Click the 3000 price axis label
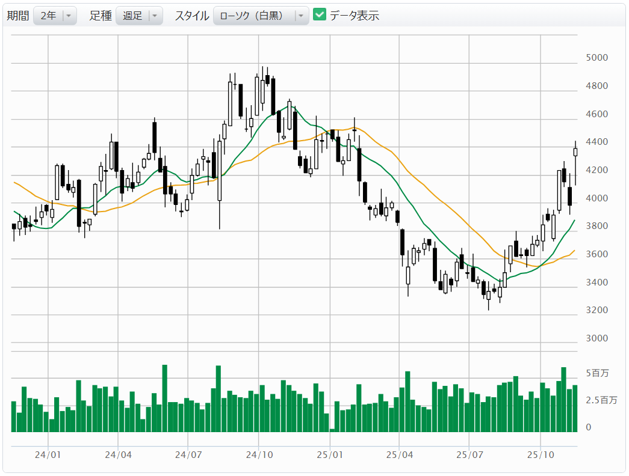Viewport: 629px width, 476px height. pyautogui.click(x=596, y=338)
